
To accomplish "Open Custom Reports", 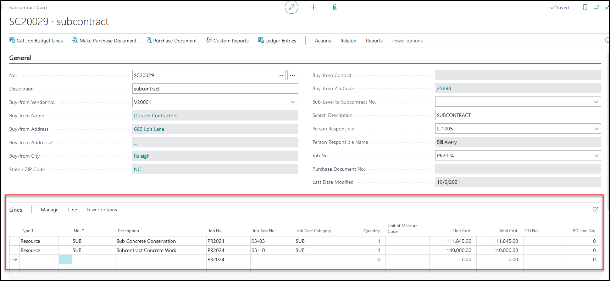I will pos(227,41).
